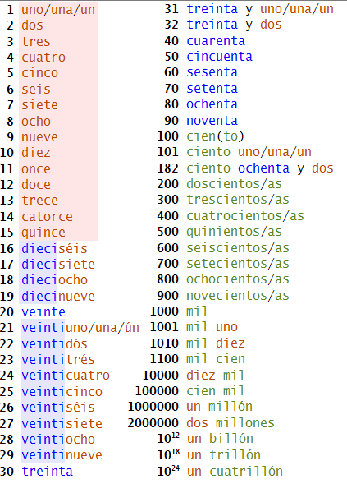Viewport: 347px width, 484px height.
Task: Click the word "diecinueve" in row 19
Action: pyautogui.click(x=58, y=296)
